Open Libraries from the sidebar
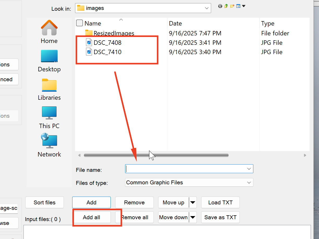 coord(49,89)
